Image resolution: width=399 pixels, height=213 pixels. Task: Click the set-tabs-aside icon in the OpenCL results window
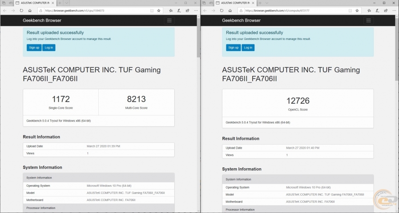(x=204, y=3)
